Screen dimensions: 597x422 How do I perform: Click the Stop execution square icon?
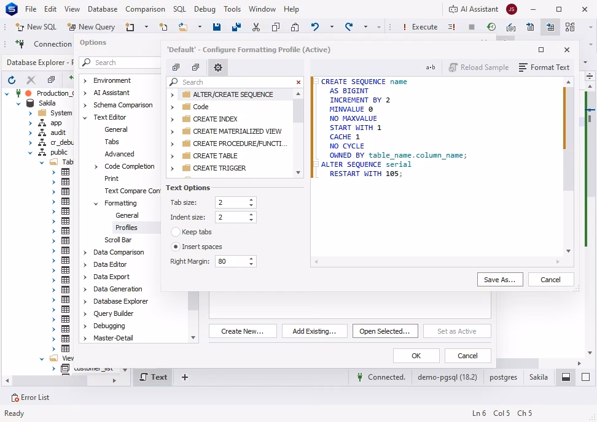(471, 27)
